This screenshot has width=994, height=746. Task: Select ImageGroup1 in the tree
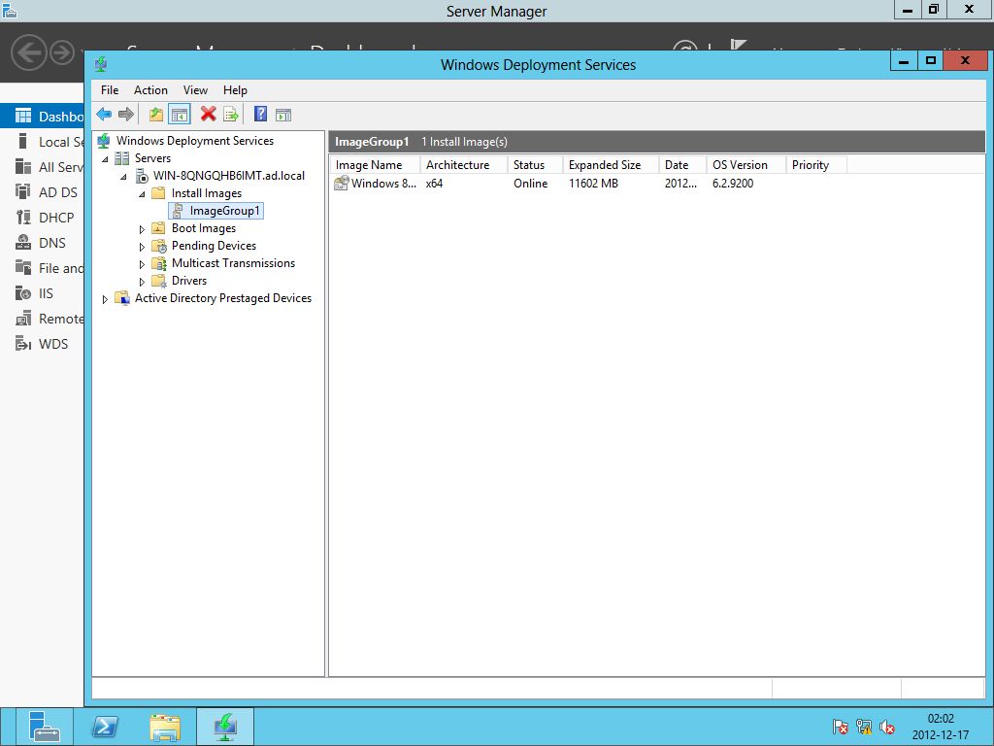coord(224,211)
